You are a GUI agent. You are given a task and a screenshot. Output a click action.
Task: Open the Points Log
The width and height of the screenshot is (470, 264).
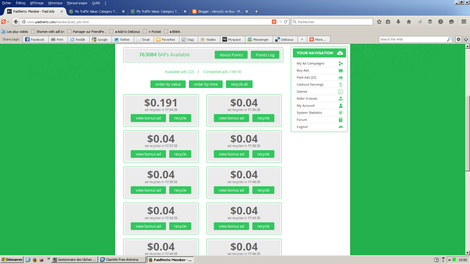pyautogui.click(x=265, y=55)
